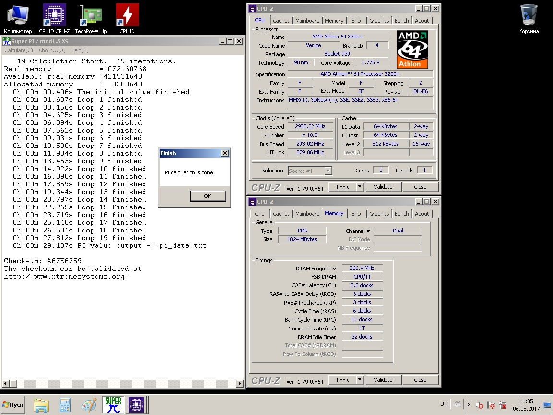Select CPU tab in bottom CPU-Z
Viewport: 553px width, 415px height.
260,213
